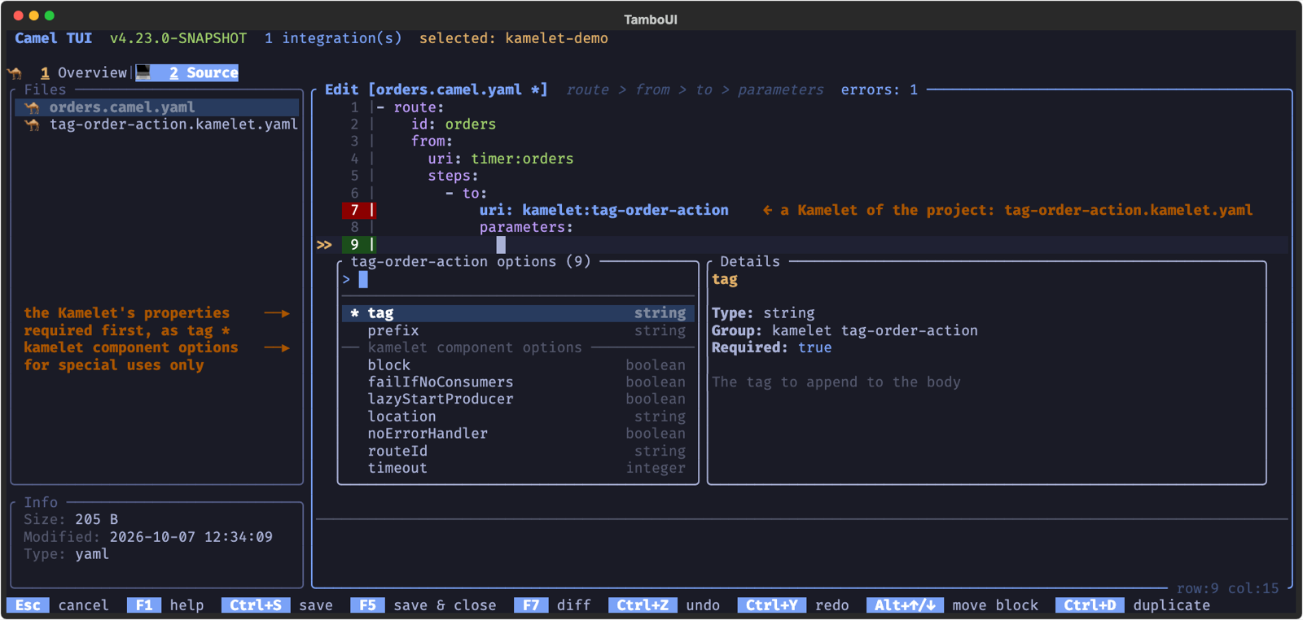The image size is (1303, 620).
Task: Click the options filter input field
Action: 518,279
